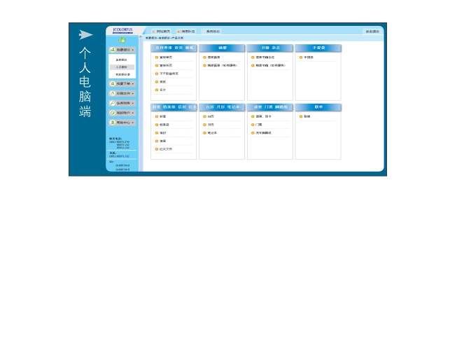The height and width of the screenshot is (351, 457).
Task: Click the green document icon atop the sidebar
Action: pyautogui.click(x=122, y=40)
